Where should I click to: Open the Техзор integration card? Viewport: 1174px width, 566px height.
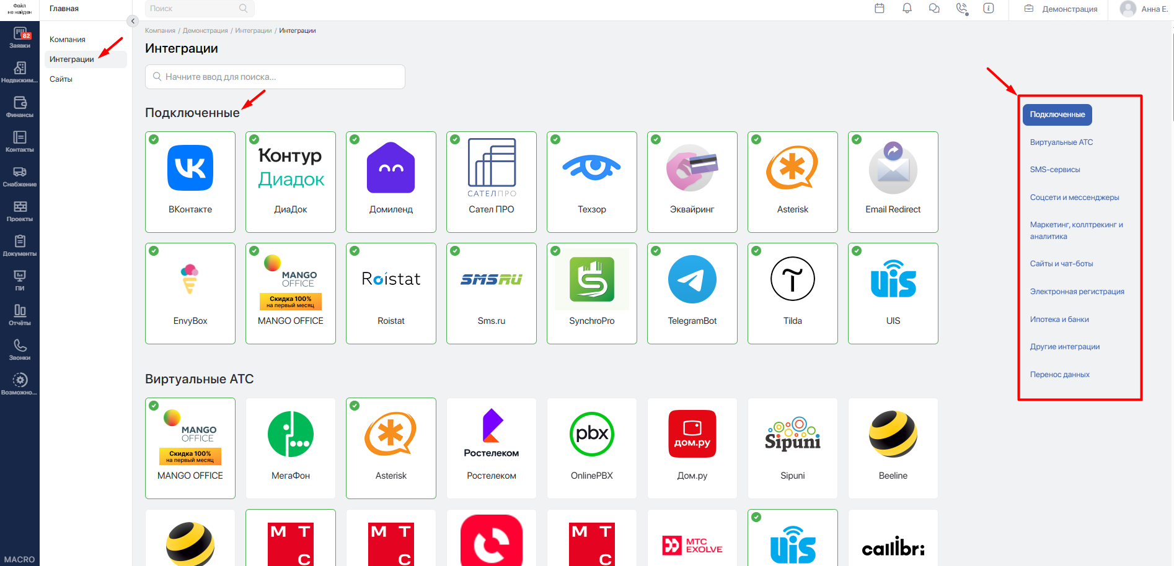click(x=592, y=182)
